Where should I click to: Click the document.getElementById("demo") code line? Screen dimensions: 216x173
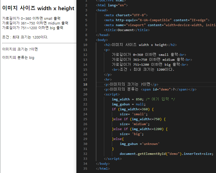(x=167, y=154)
